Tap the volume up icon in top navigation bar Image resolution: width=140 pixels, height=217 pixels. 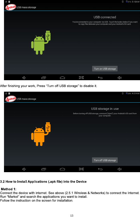point(119,78)
